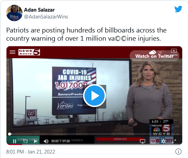Toggle closed captions CC icon
Viewport: 188px width, 158px height.
(153, 141)
